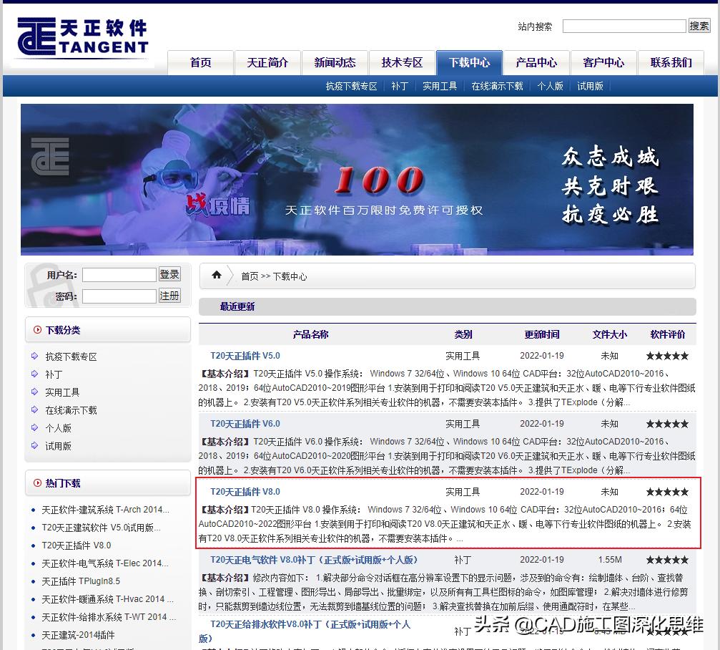The height and width of the screenshot is (650, 720).
Task: Open the 技术专区 navigation tab
Action: tap(402, 62)
